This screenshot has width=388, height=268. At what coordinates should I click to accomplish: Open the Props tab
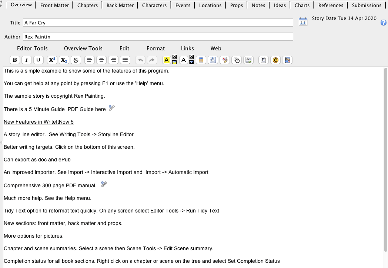pyautogui.click(x=236, y=5)
